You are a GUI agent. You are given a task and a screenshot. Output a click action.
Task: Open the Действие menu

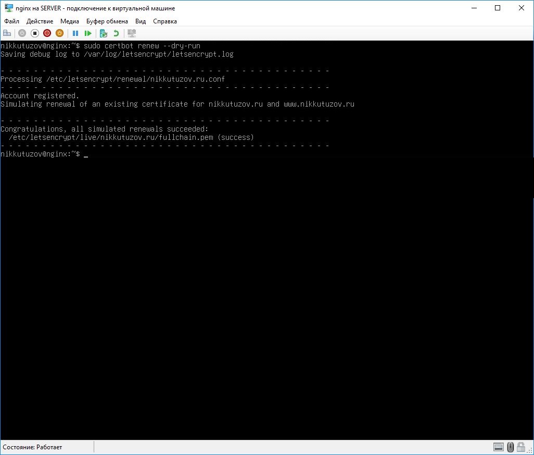click(40, 21)
